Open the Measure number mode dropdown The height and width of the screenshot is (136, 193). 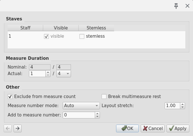coord(81,106)
